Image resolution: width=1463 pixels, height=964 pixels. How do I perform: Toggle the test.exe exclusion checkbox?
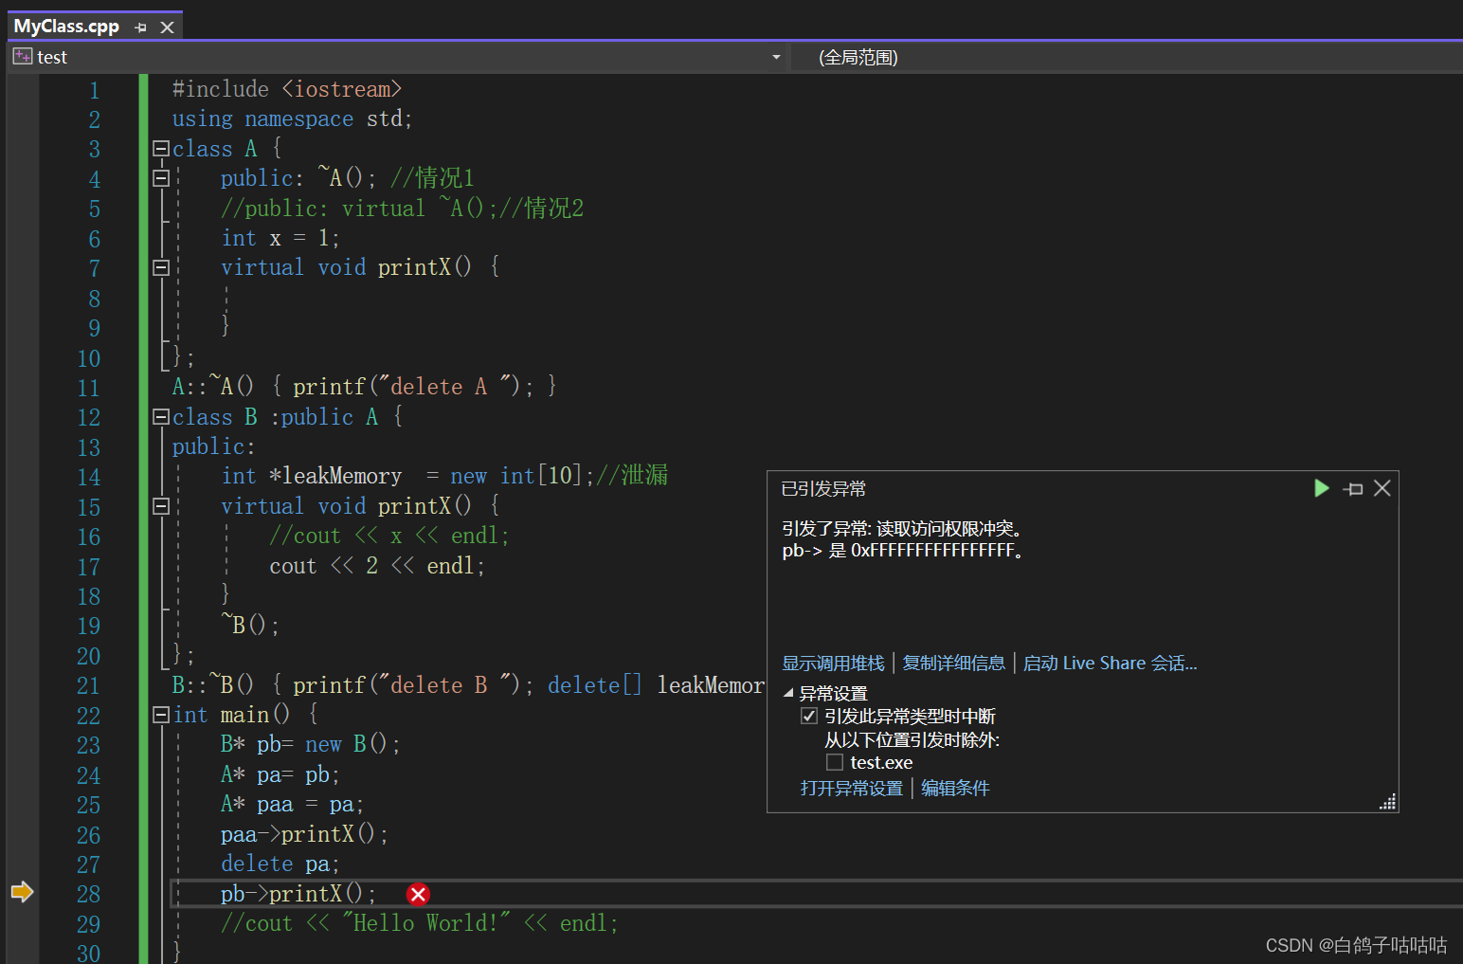click(835, 762)
